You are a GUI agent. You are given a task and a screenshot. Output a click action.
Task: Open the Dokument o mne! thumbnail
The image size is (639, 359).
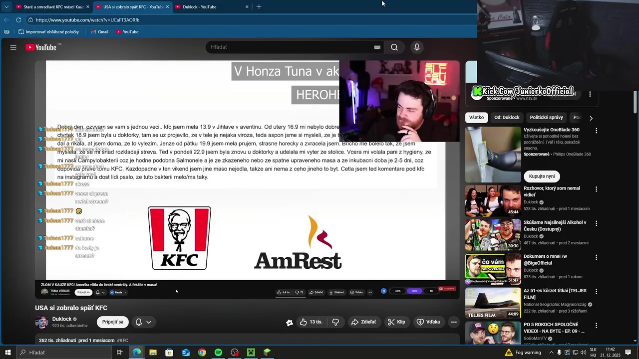(x=493, y=269)
